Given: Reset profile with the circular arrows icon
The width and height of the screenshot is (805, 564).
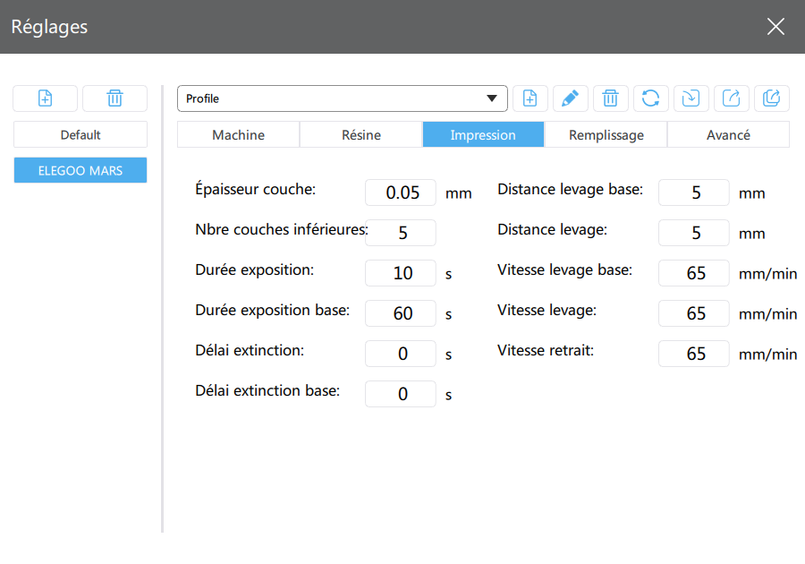Looking at the screenshot, I should coord(650,98).
